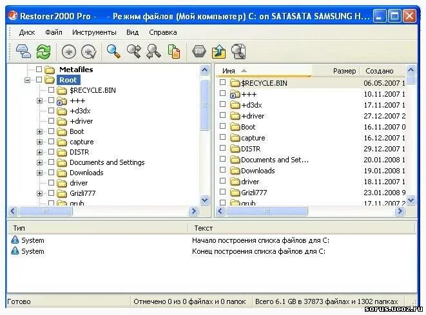Check the Grizli777 checkbox in tree
Viewport: 426px width, 315px height.
coord(51,193)
